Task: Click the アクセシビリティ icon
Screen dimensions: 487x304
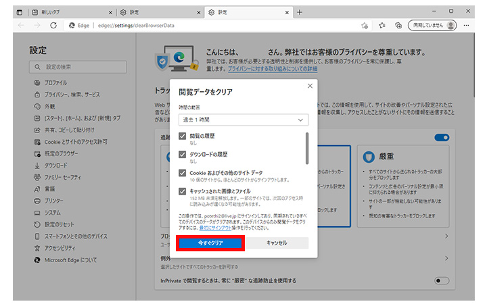Action: coord(37,248)
